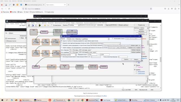Open Demonstration projects menu in visual editor
This screenshot has width=181, height=102.
62,23
